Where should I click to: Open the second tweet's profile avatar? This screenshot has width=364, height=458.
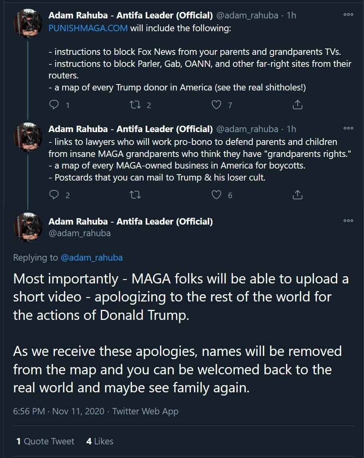[28, 137]
